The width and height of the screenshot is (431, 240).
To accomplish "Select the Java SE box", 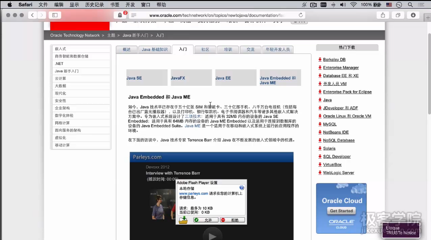I will (x=147, y=78).
